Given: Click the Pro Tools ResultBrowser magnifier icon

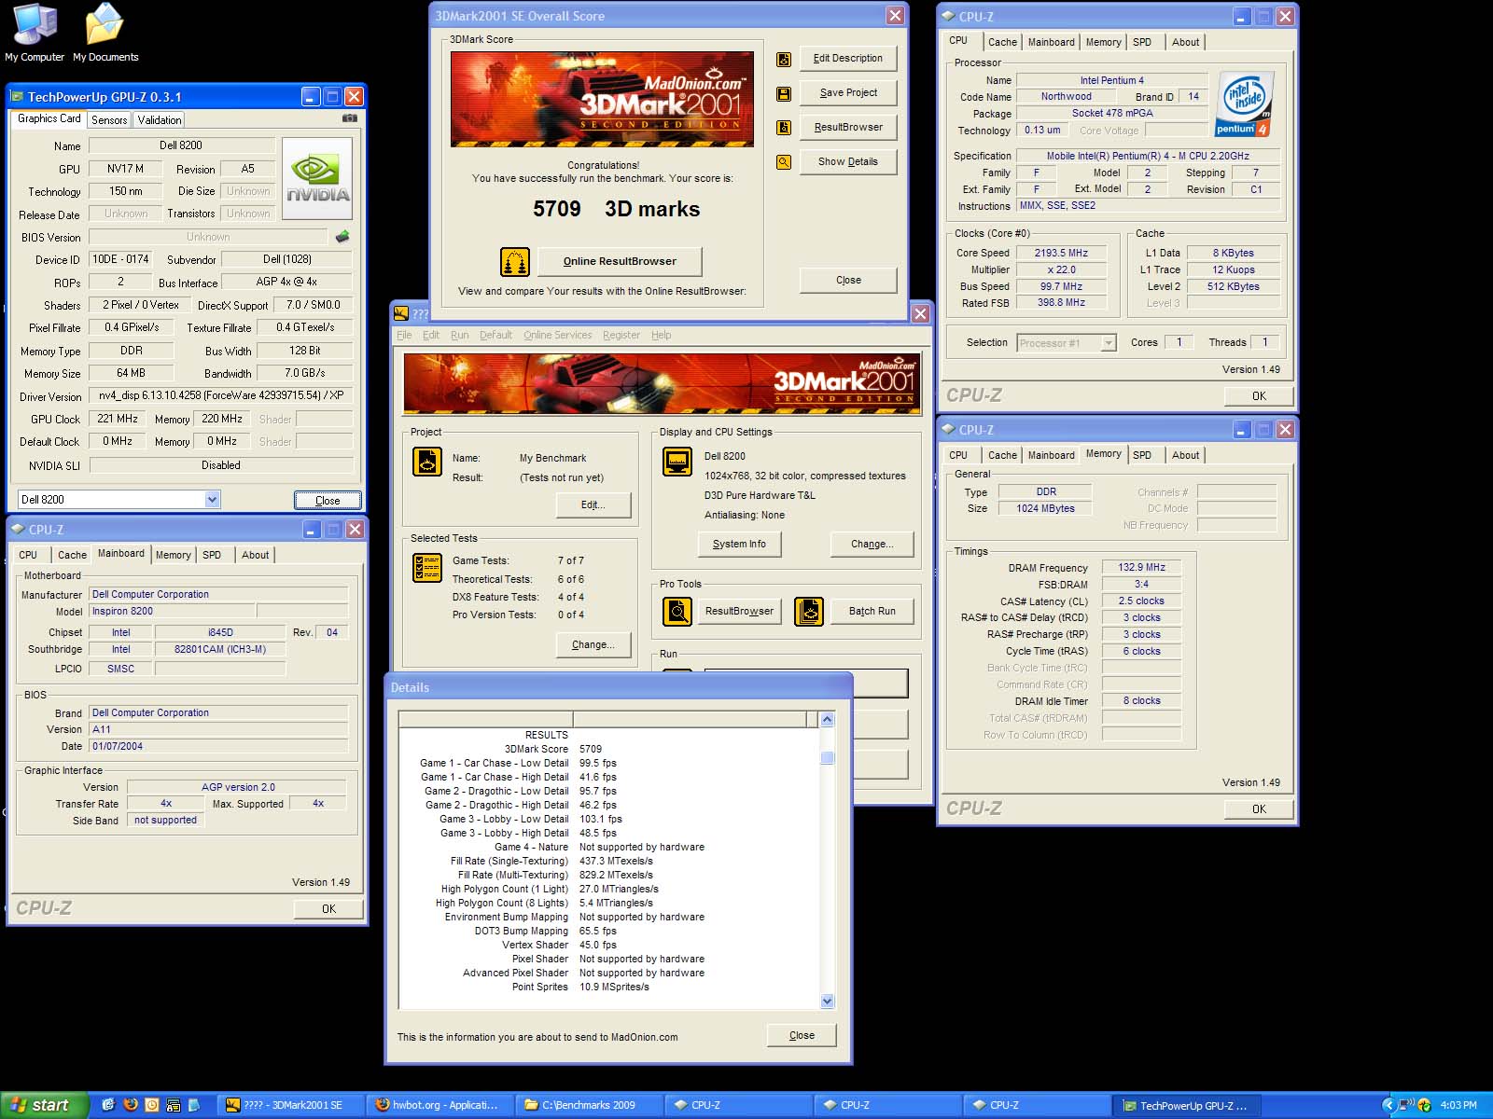Looking at the screenshot, I should tap(677, 611).
